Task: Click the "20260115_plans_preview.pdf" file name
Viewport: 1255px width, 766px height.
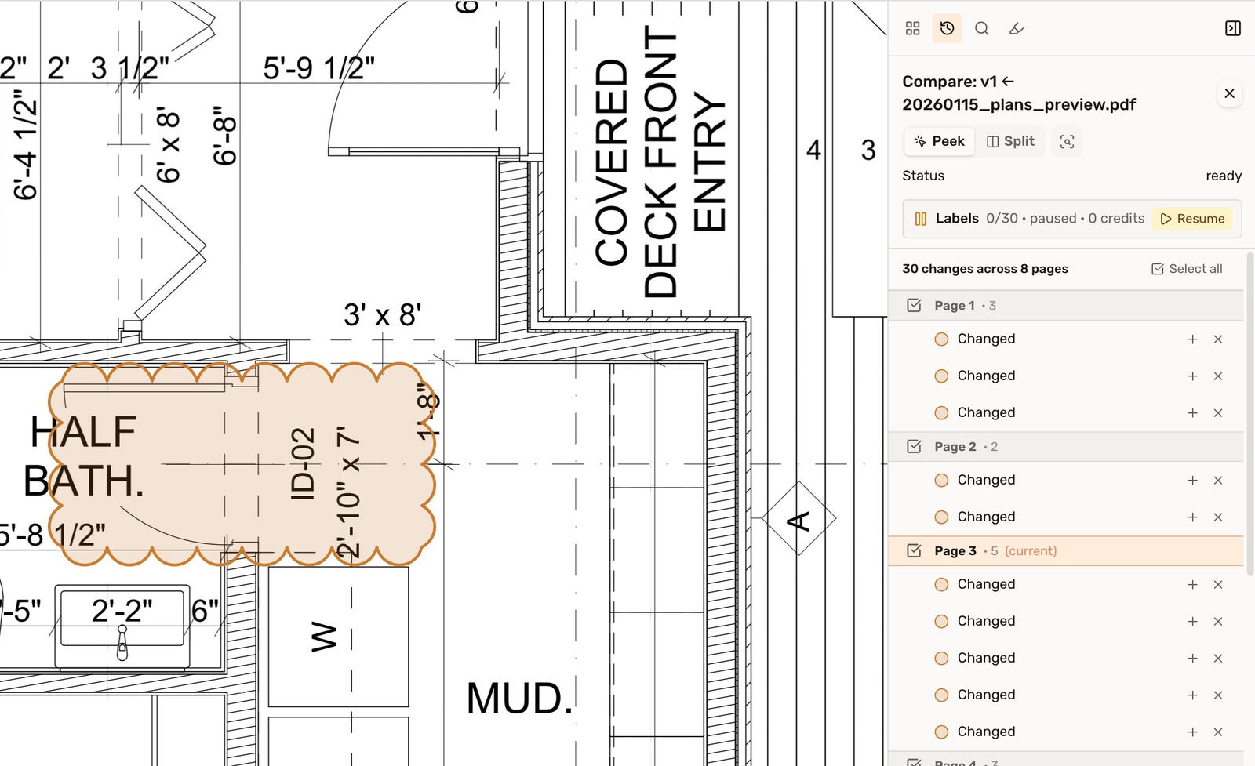Action: [x=1019, y=104]
